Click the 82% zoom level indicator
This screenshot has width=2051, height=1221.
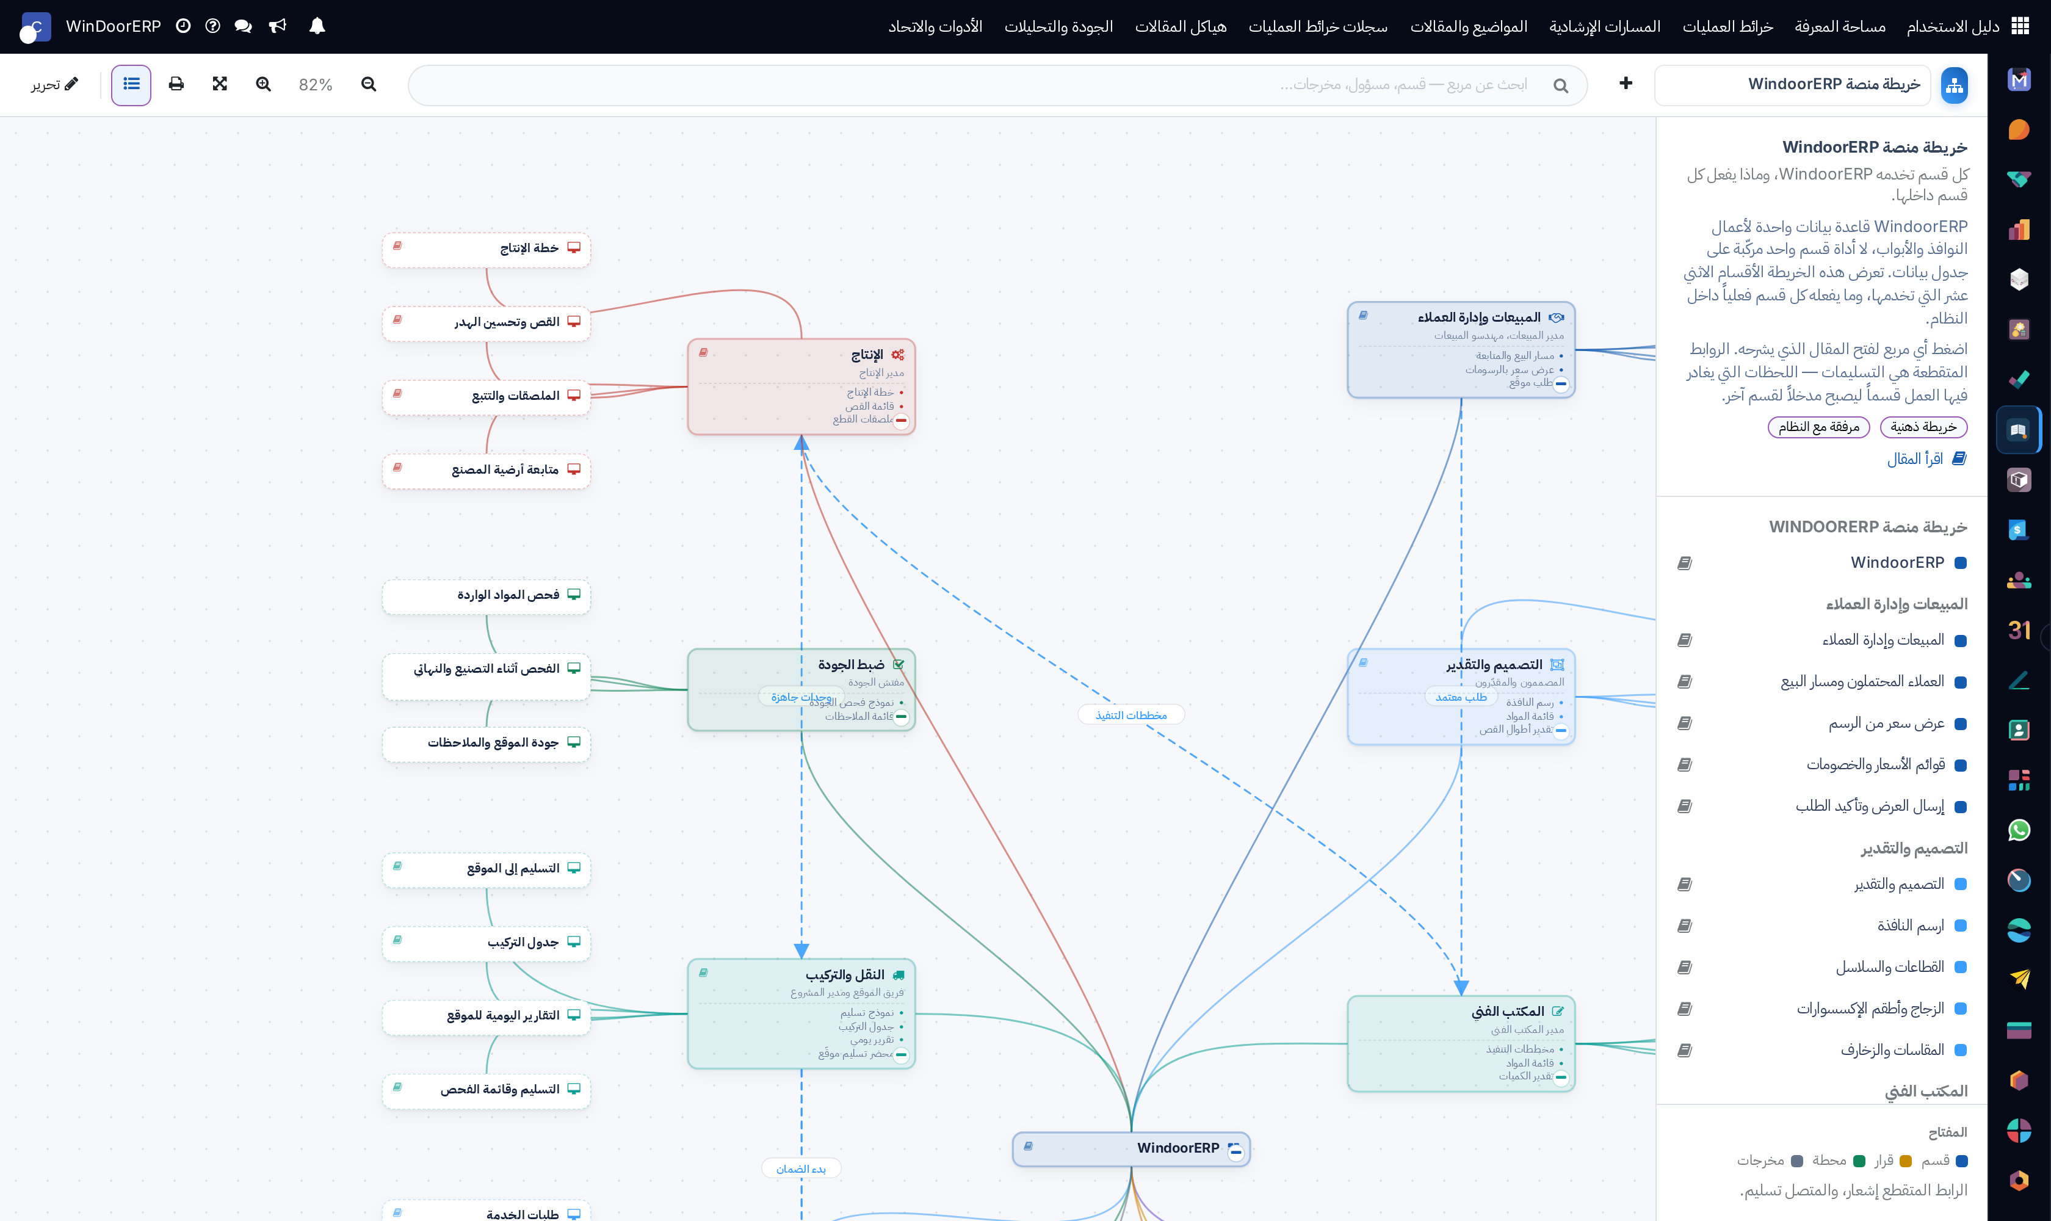click(316, 85)
